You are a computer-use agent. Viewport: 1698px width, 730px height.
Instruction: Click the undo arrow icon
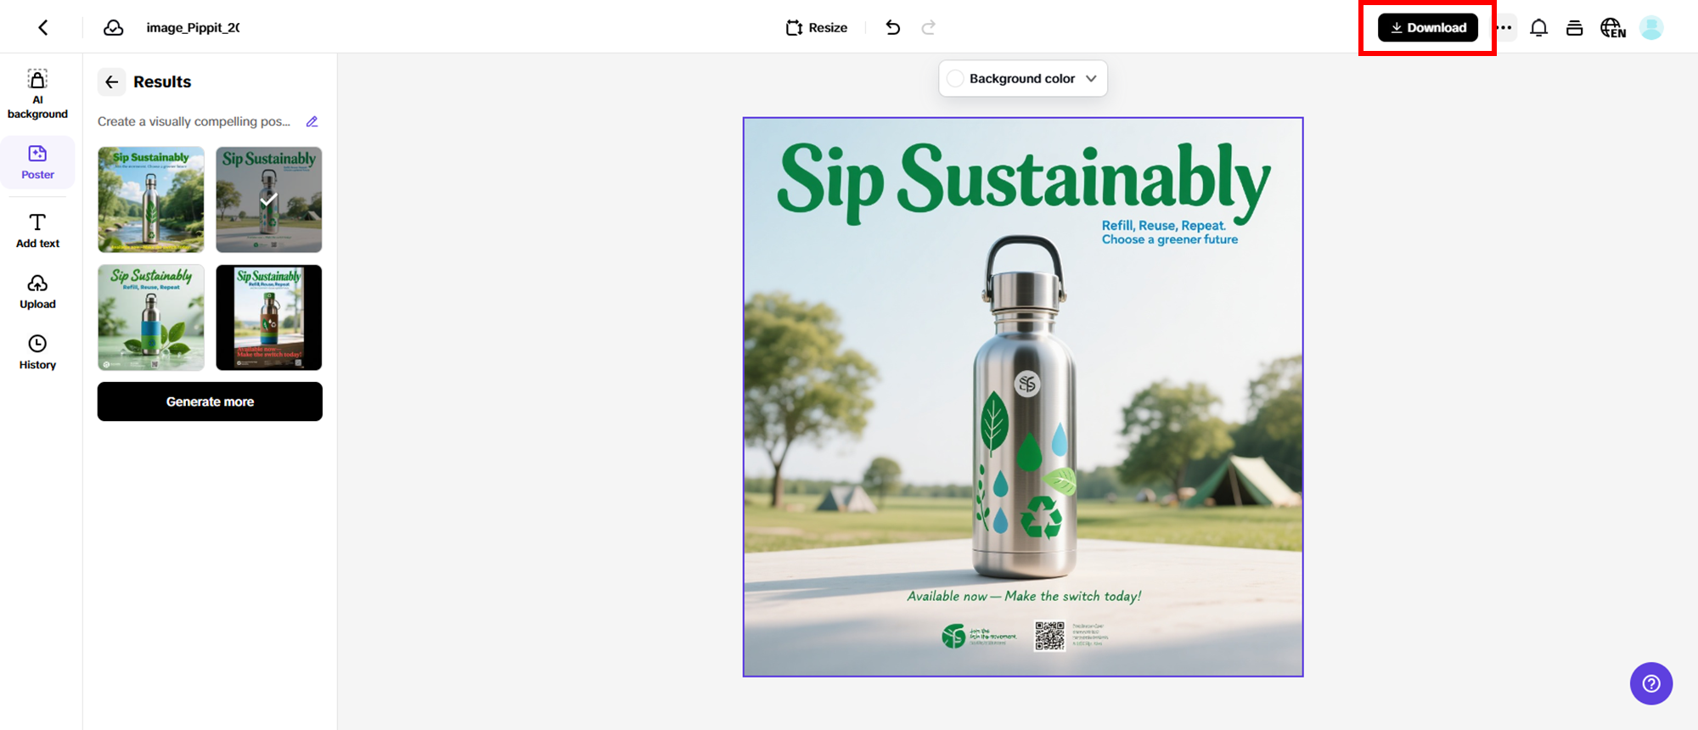pos(892,28)
